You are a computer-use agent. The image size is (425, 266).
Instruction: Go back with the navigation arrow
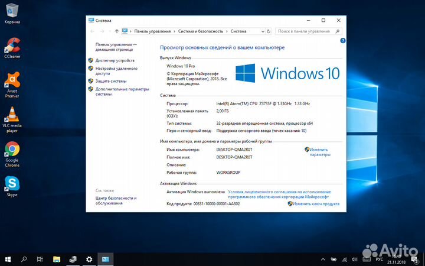pyautogui.click(x=93, y=31)
